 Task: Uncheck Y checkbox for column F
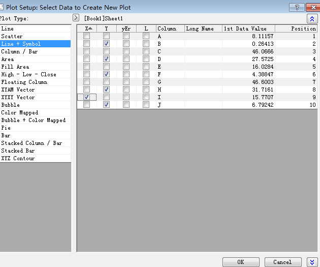(x=106, y=74)
